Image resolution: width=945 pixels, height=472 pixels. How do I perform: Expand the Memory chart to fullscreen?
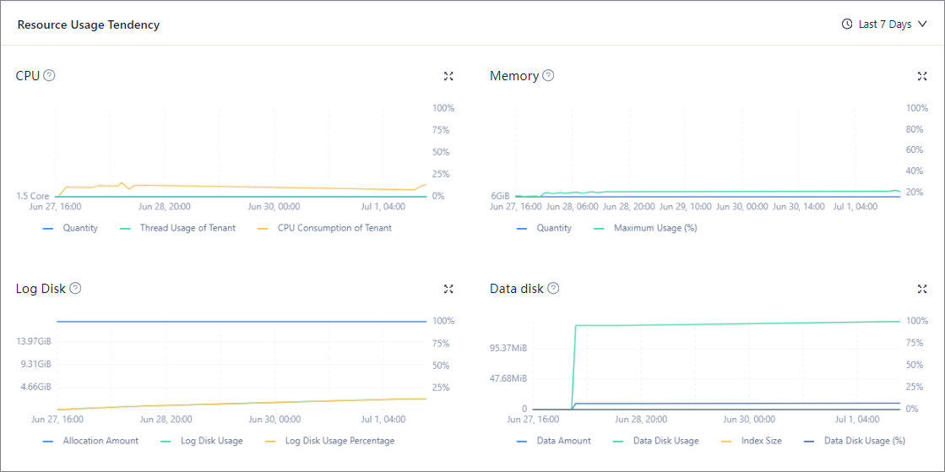point(922,76)
